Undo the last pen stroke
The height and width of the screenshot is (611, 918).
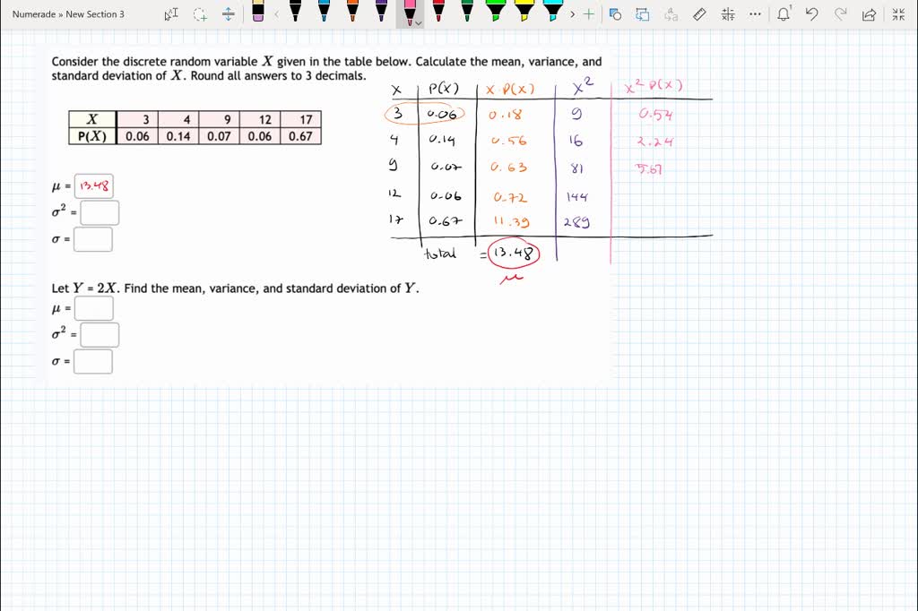point(812,14)
